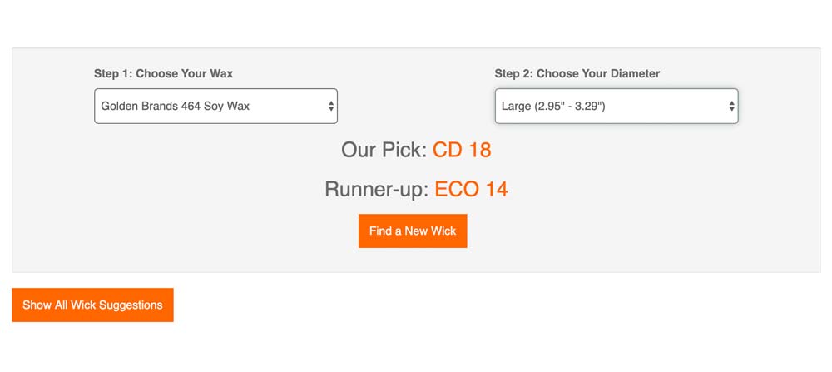Screen dimensions: 832x372
Task: Click the up arrow on wax selector
Action: click(x=331, y=103)
